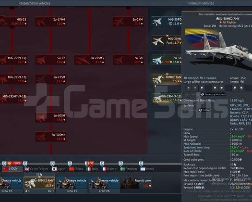Image resolution: width=252 pixels, height=202 pixels.
Task: Click the research progress bar under MiG-29M (9-15)
Action: (x=161, y=102)
